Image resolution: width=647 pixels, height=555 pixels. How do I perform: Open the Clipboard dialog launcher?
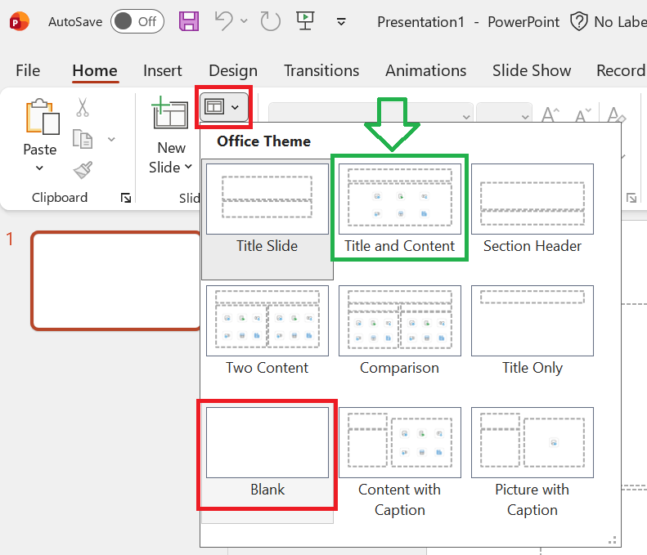coord(126,198)
